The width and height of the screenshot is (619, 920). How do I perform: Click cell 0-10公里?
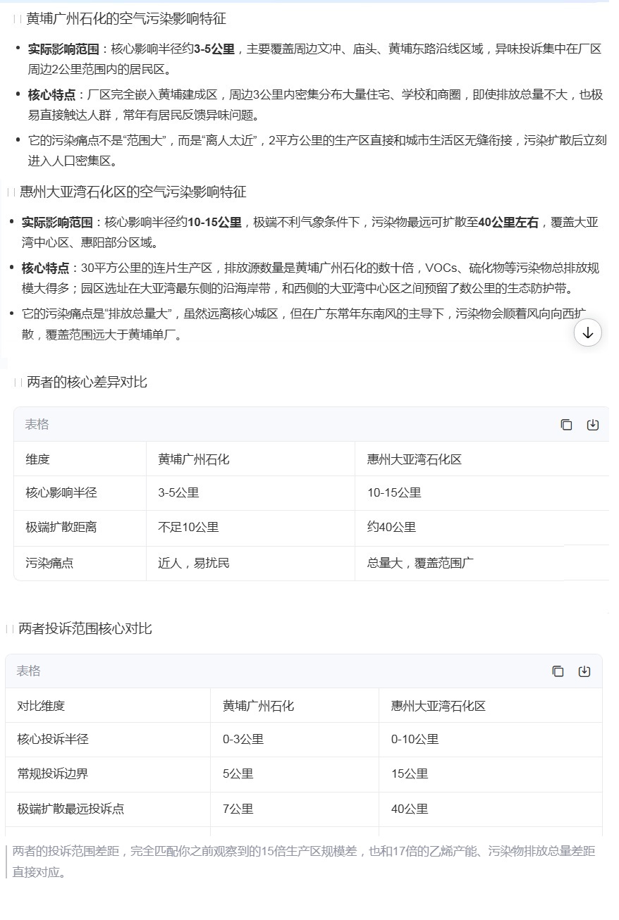[x=415, y=740]
